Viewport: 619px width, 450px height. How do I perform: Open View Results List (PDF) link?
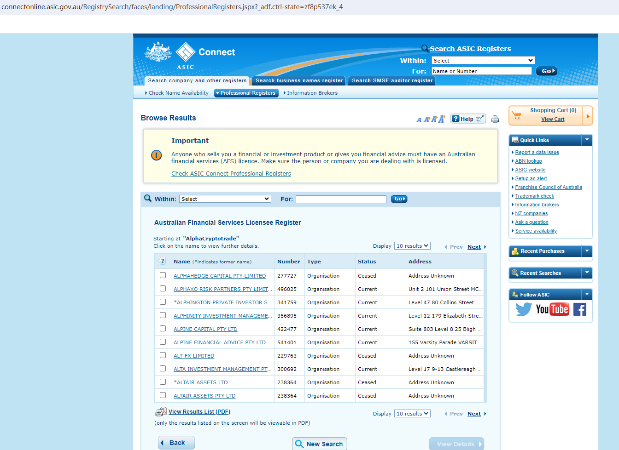(199, 412)
